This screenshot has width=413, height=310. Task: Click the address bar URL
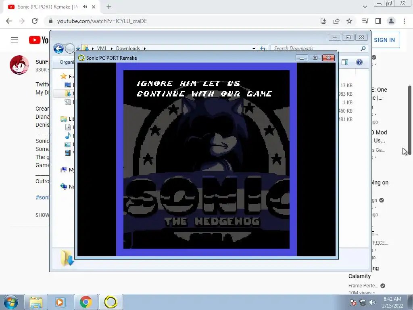pos(102,21)
